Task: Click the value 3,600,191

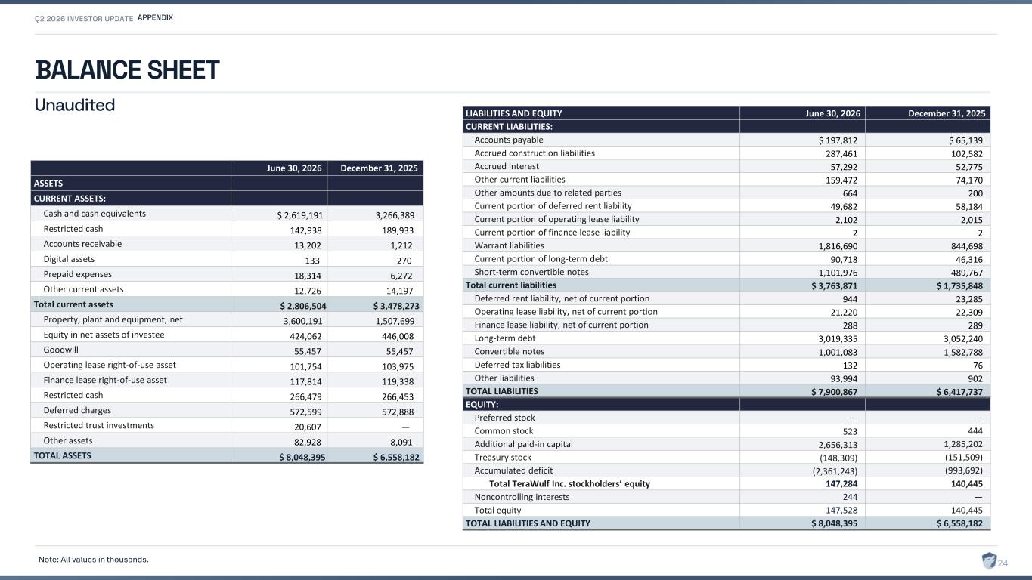Action: 303,320
